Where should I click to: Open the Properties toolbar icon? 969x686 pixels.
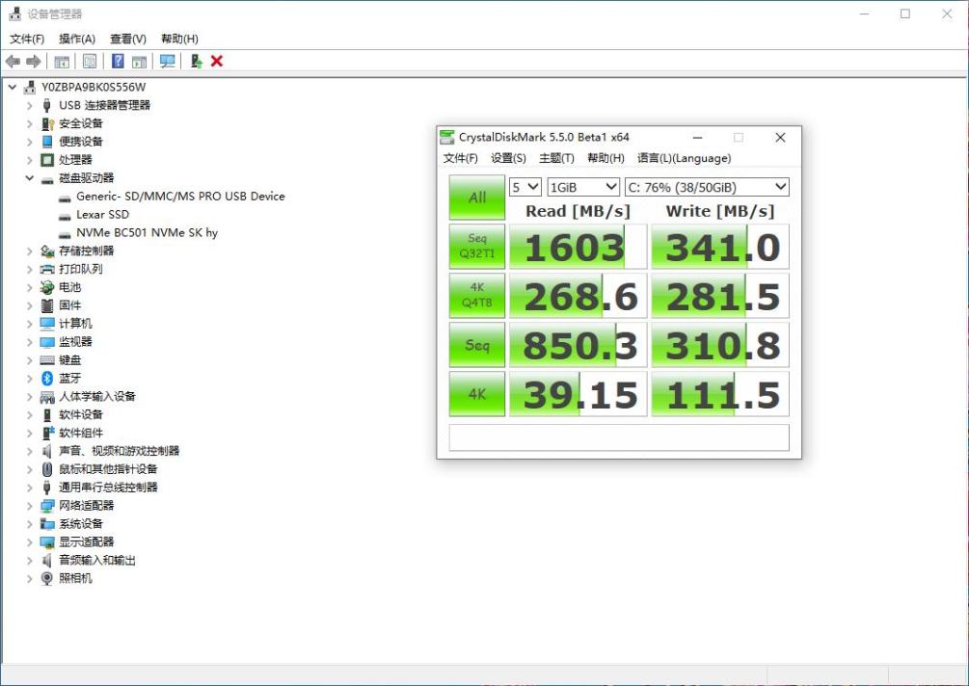point(90,61)
